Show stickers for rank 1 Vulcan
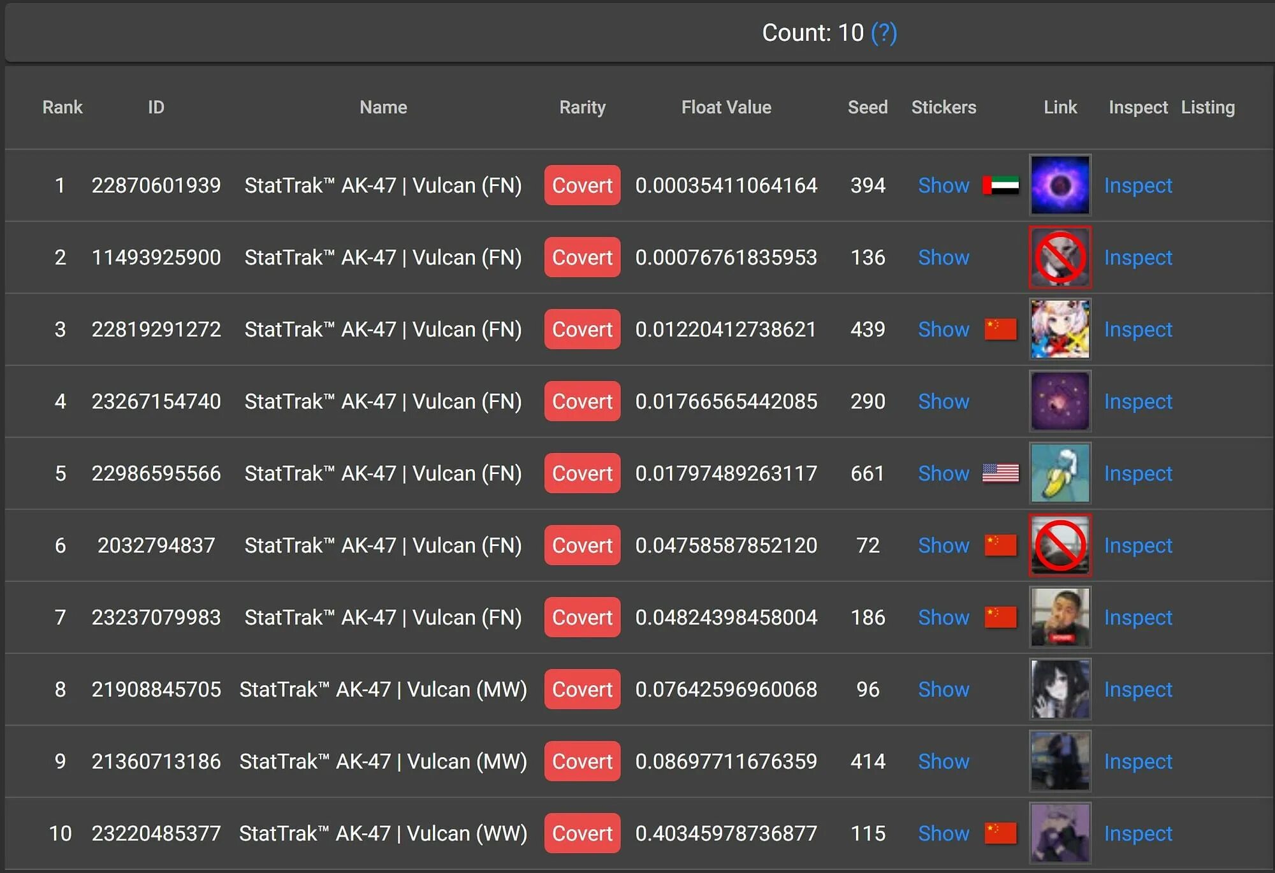1275x873 pixels. [943, 185]
